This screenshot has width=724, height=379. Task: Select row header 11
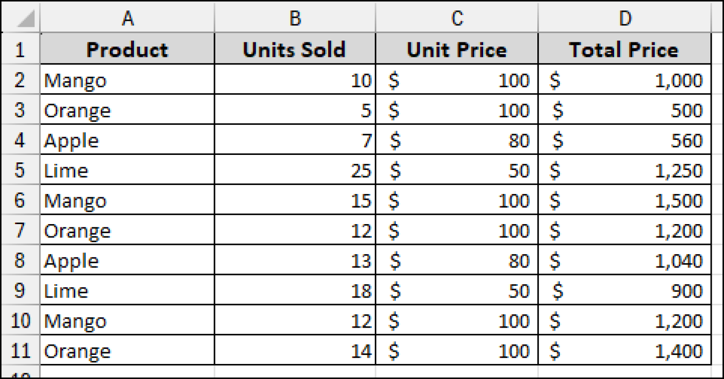(20, 351)
